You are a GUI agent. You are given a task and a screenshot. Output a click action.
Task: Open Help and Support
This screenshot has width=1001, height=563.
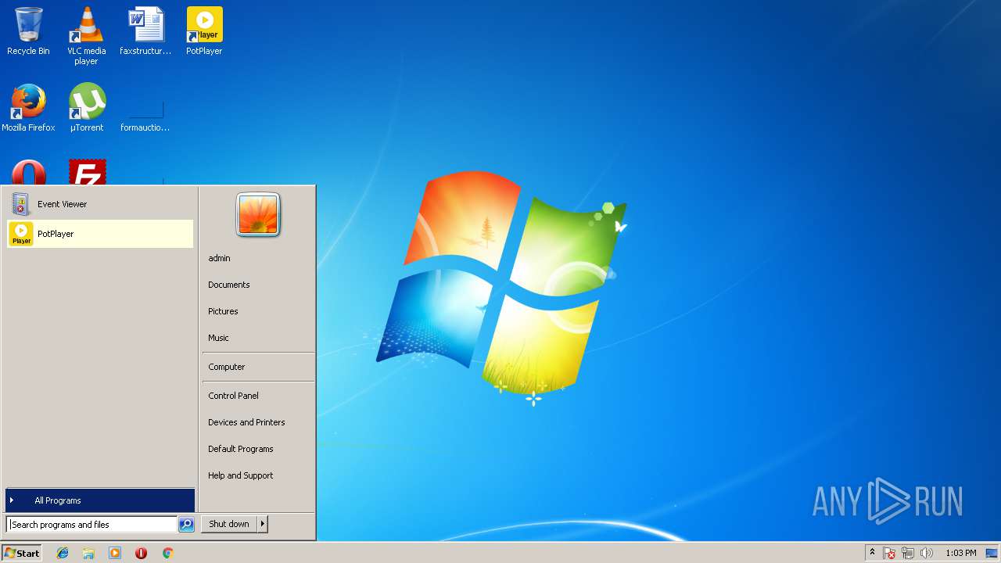pos(258,475)
